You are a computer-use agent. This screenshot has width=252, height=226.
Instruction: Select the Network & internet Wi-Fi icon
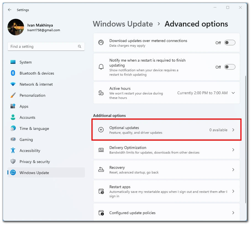pyautogui.click(x=13, y=84)
